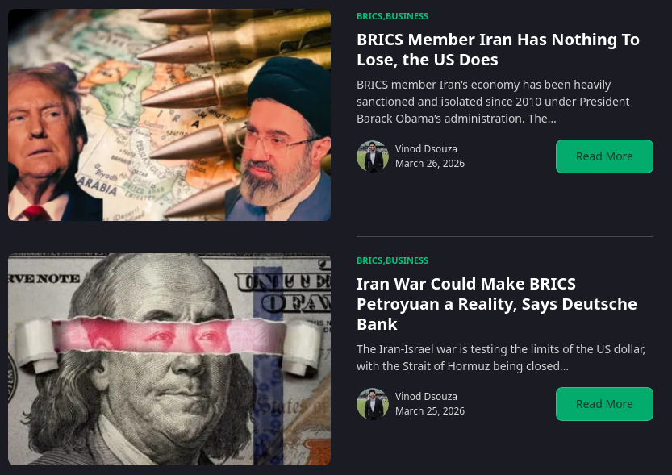Click the hundred dollar bill article image
Image resolution: width=672 pixels, height=475 pixels.
click(169, 359)
